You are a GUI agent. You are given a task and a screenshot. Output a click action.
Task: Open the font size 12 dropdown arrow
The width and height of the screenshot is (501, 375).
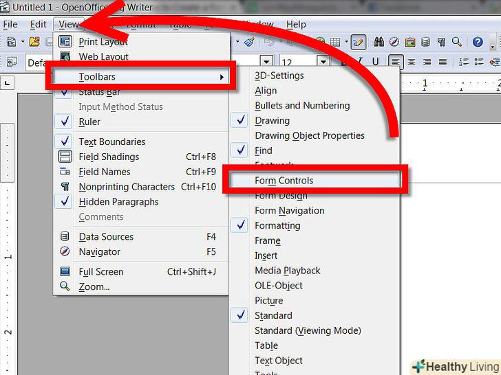(x=323, y=61)
